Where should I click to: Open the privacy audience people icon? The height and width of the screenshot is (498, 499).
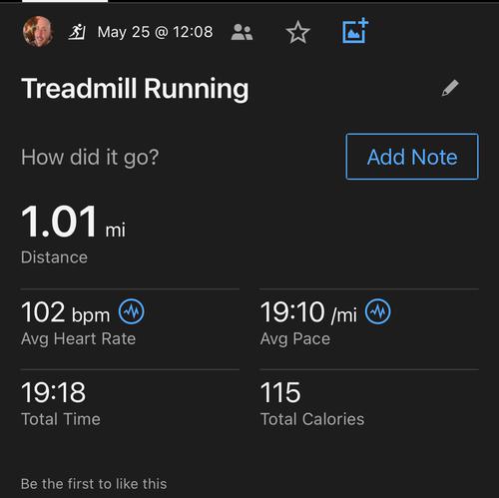[242, 32]
